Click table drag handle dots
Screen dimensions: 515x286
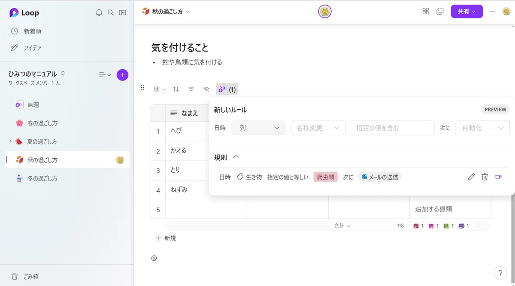tap(142, 88)
